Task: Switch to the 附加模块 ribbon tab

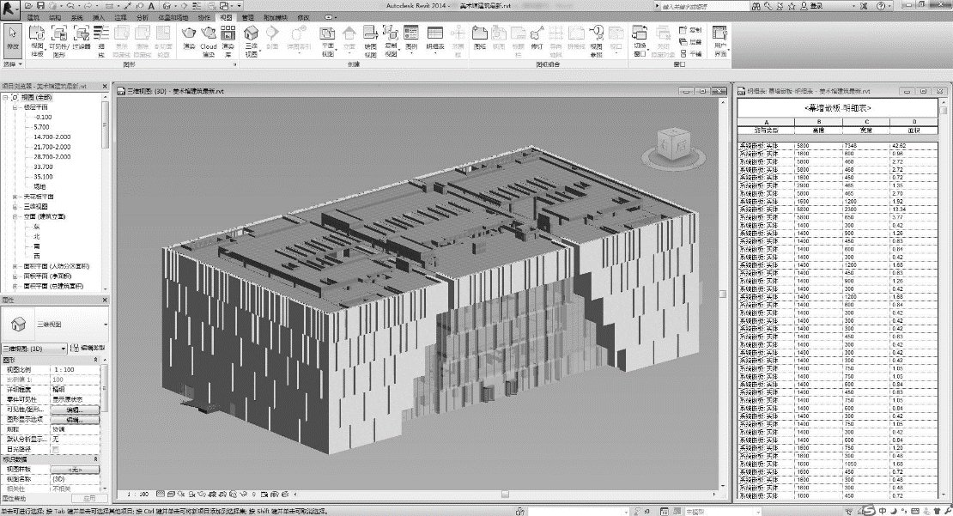Action: tap(276, 18)
